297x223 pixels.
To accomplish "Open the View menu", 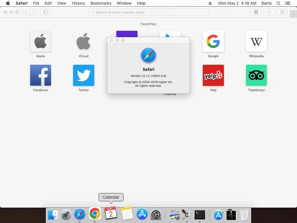I will 62,3.
